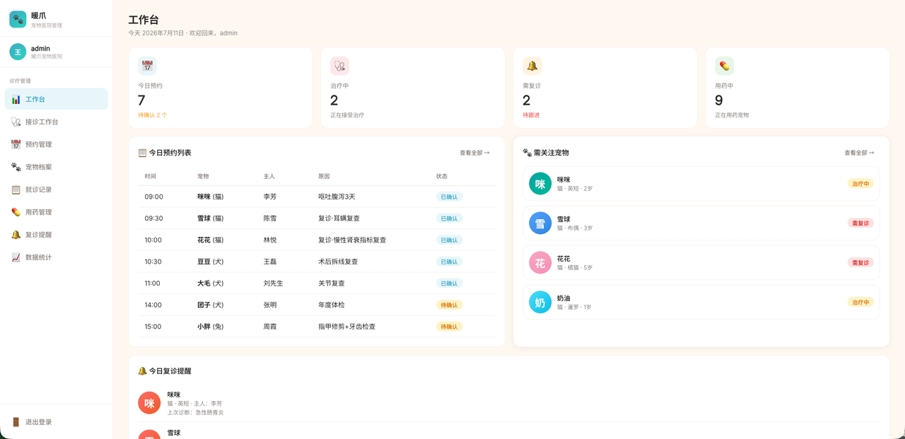
Task: Click the 待确认 badge in 小胖 row
Action: click(x=449, y=327)
